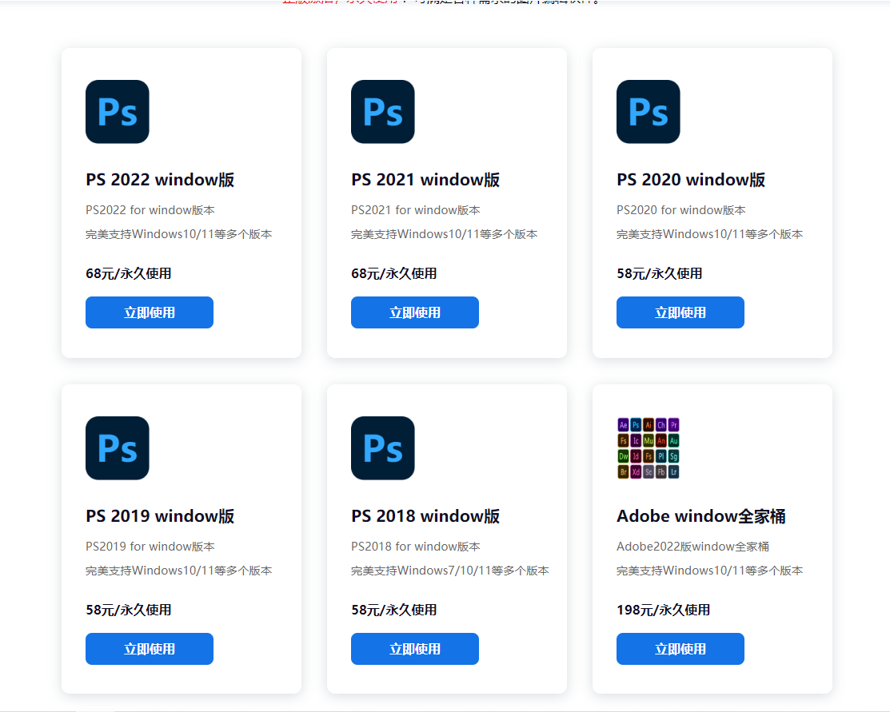Image resolution: width=890 pixels, height=712 pixels.
Task: Click 'Adobe2022版window全家桶' description
Action: coord(692,547)
